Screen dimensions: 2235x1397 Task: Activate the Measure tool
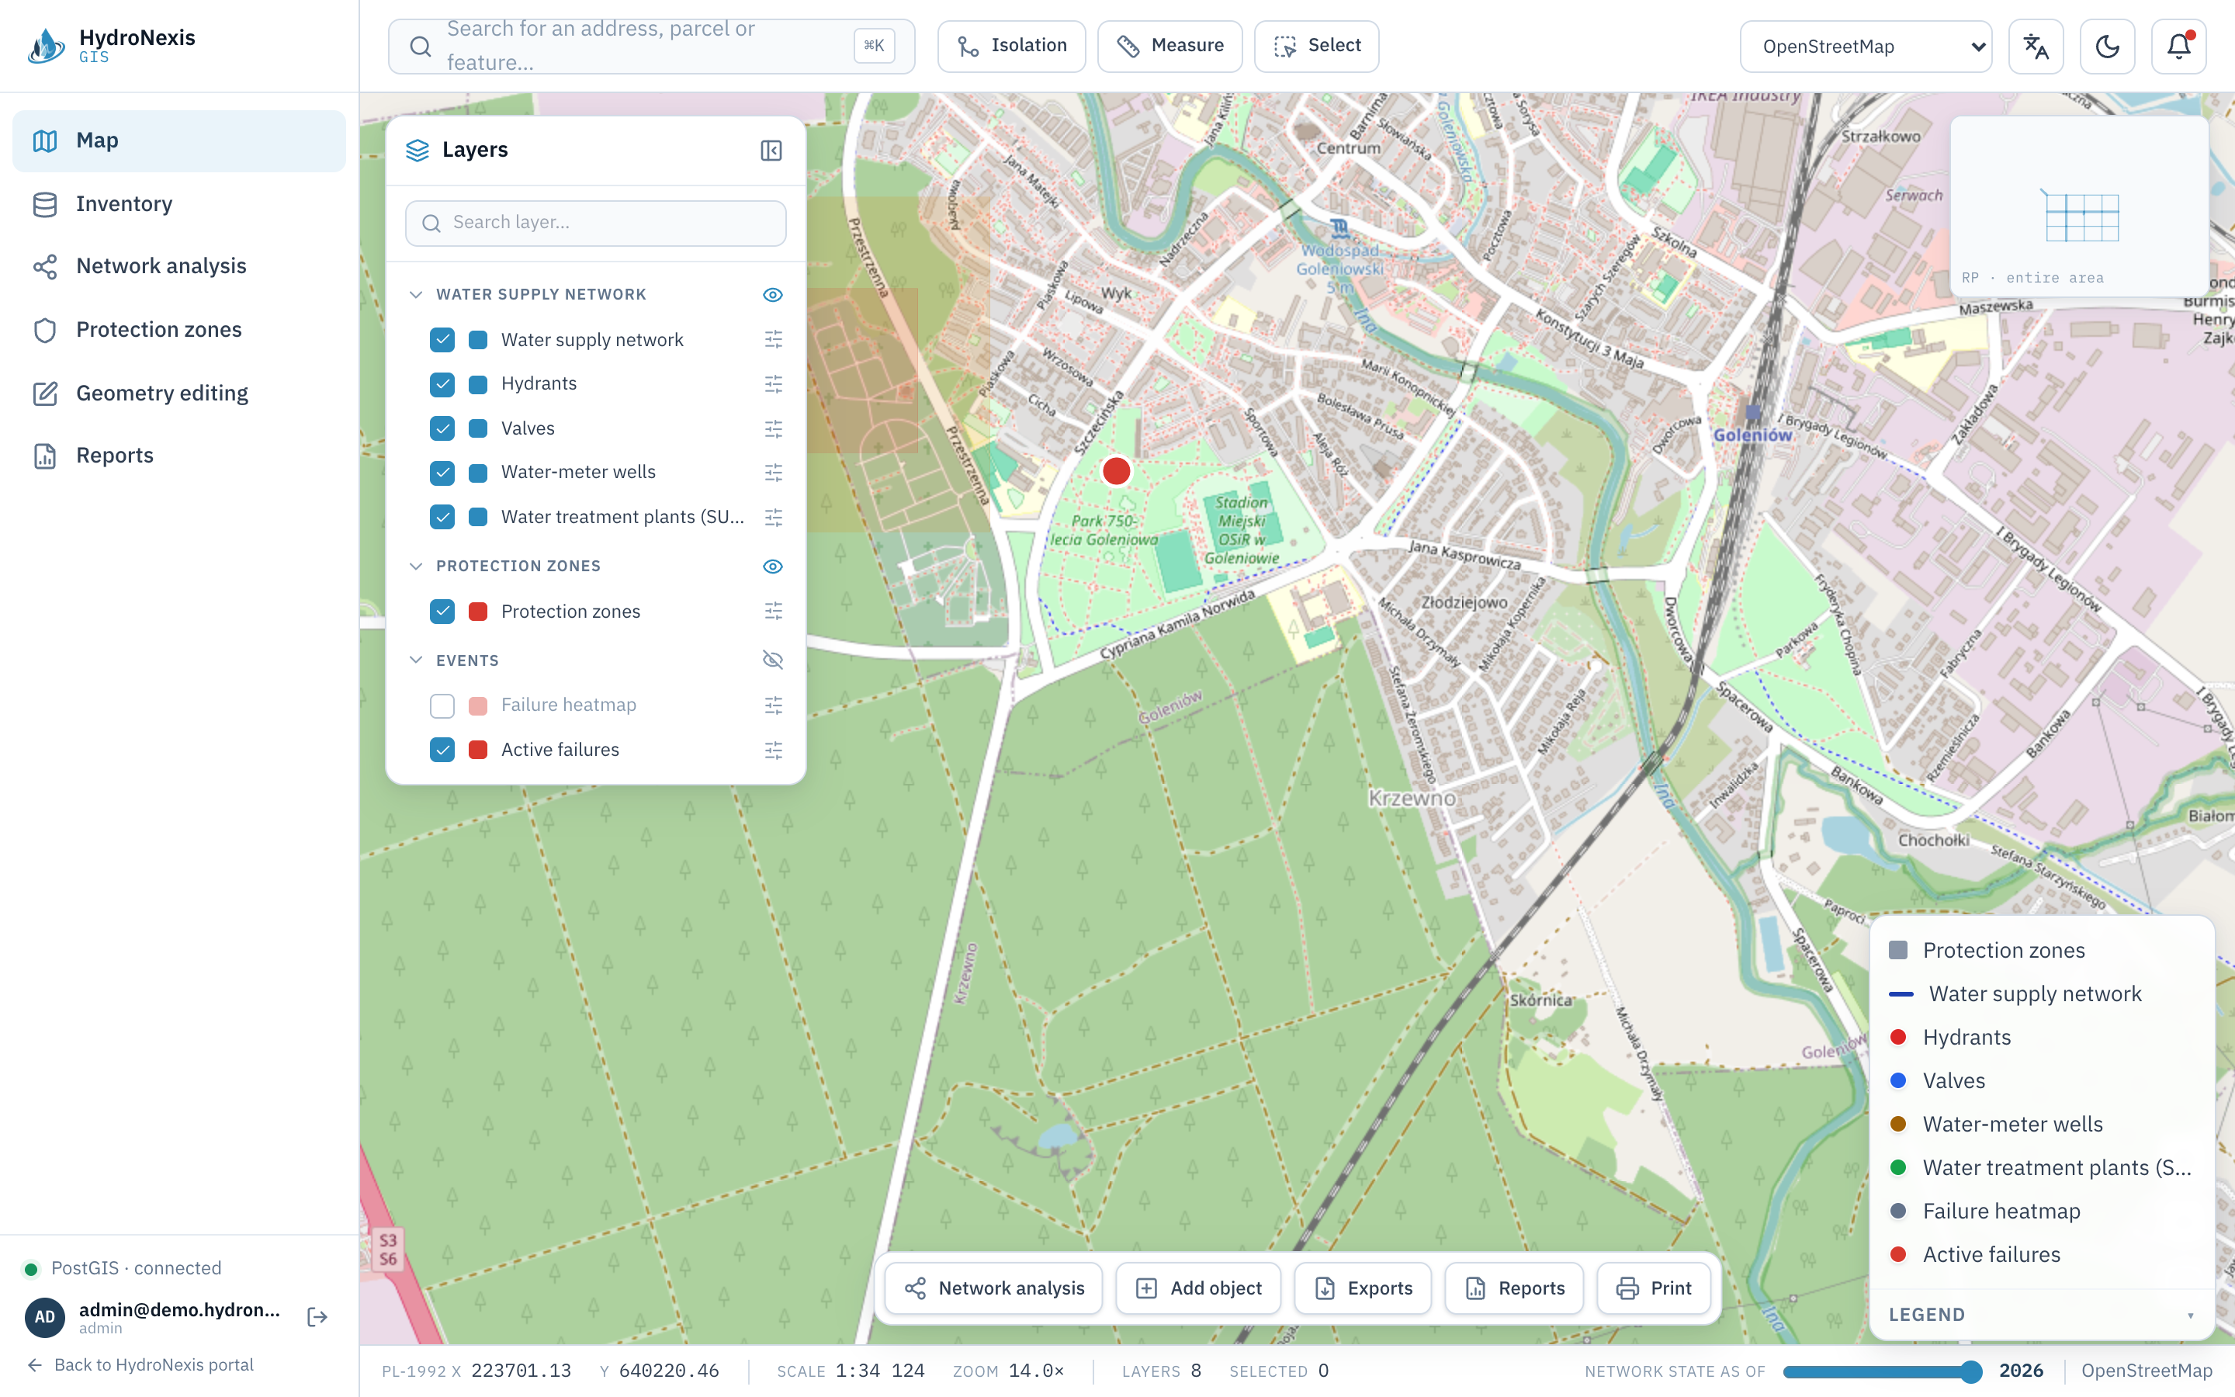[x=1169, y=47]
